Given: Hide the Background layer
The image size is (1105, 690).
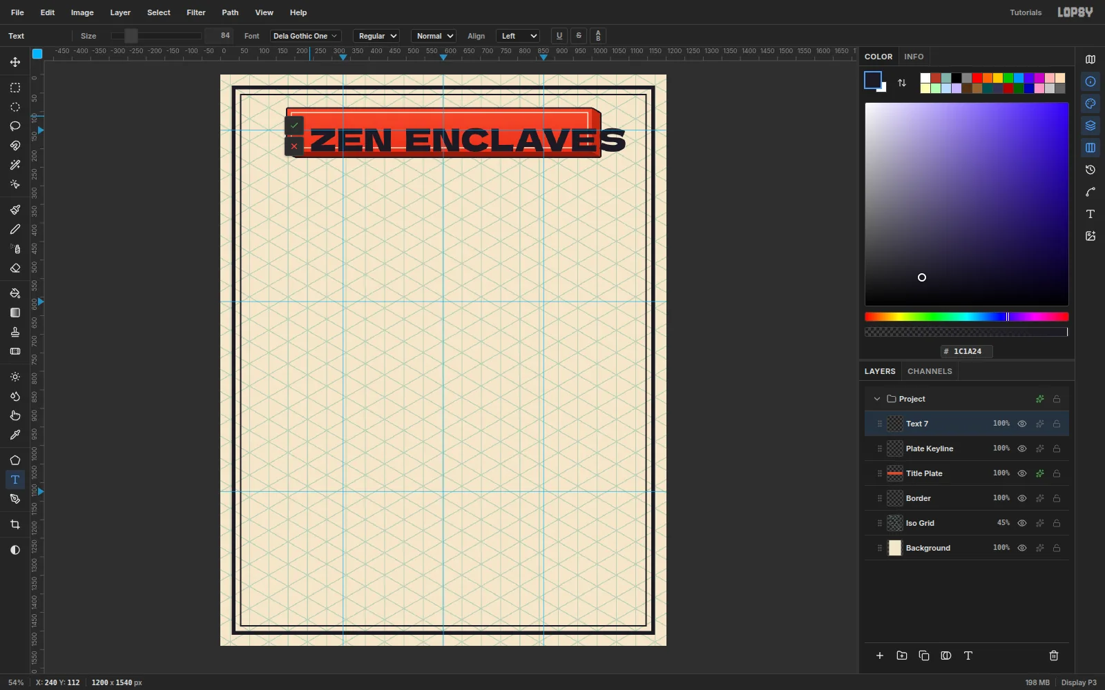Looking at the screenshot, I should (1022, 548).
